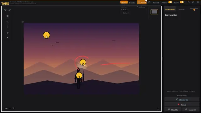Image resolution: width=201 pixels, height=113 pixels.
Task: Open the orange review selector dropdown
Action: (142, 2)
